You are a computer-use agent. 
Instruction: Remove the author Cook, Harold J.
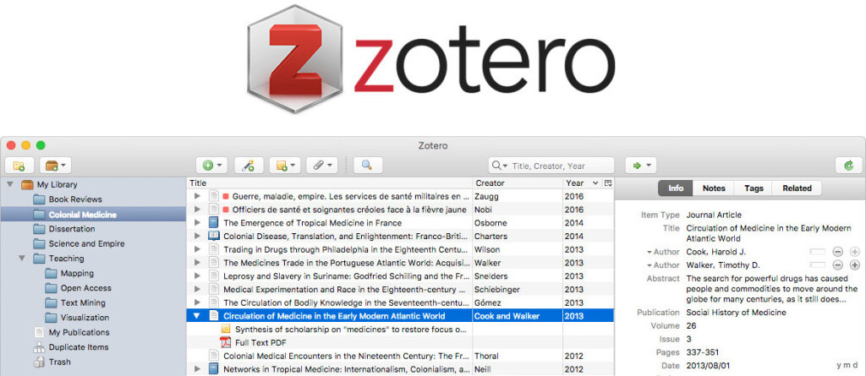click(x=838, y=252)
